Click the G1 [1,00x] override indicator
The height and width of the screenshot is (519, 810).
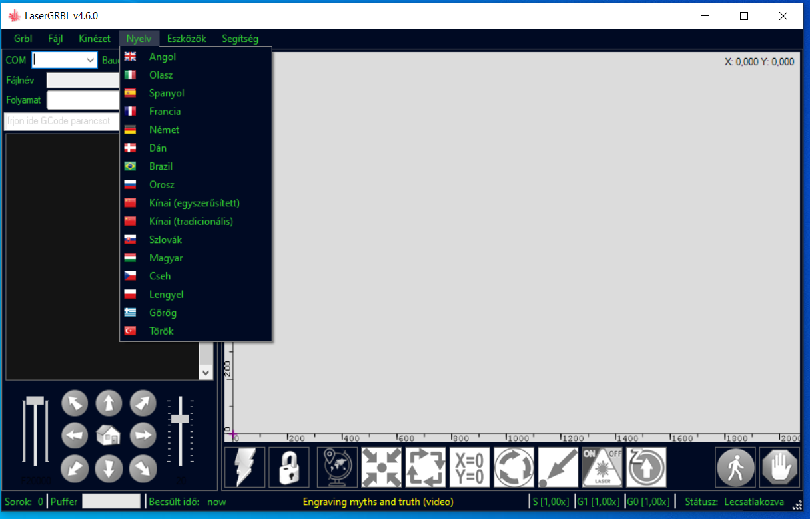(598, 502)
